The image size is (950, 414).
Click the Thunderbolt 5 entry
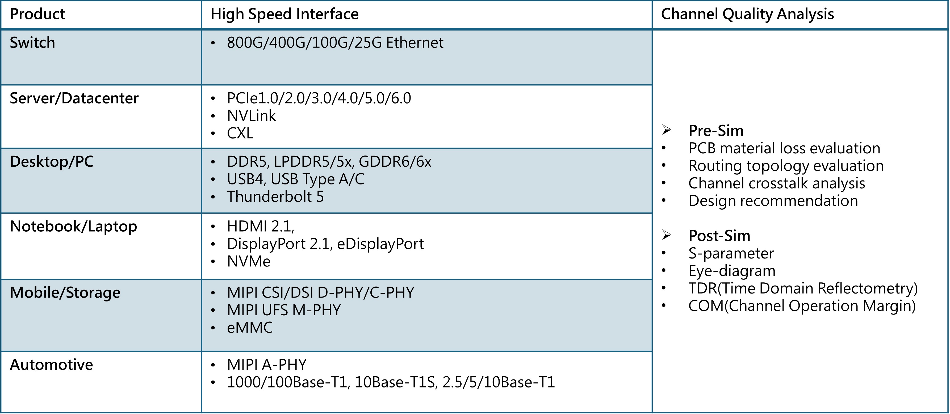pos(275,196)
